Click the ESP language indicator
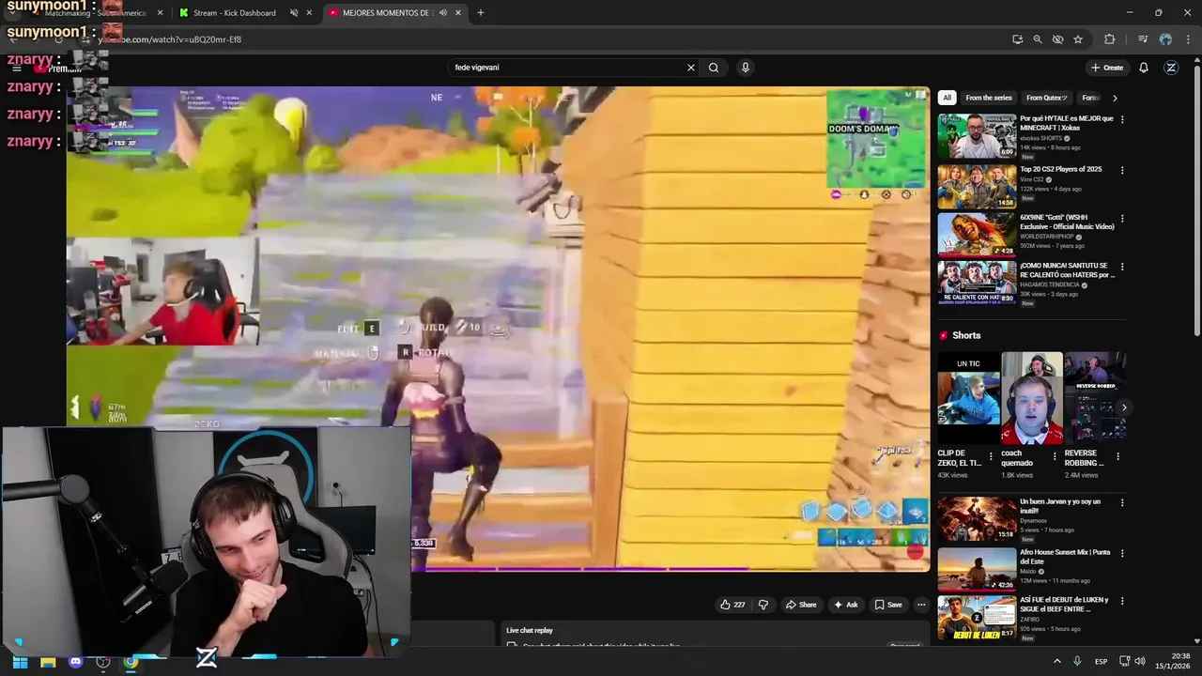 1101,661
